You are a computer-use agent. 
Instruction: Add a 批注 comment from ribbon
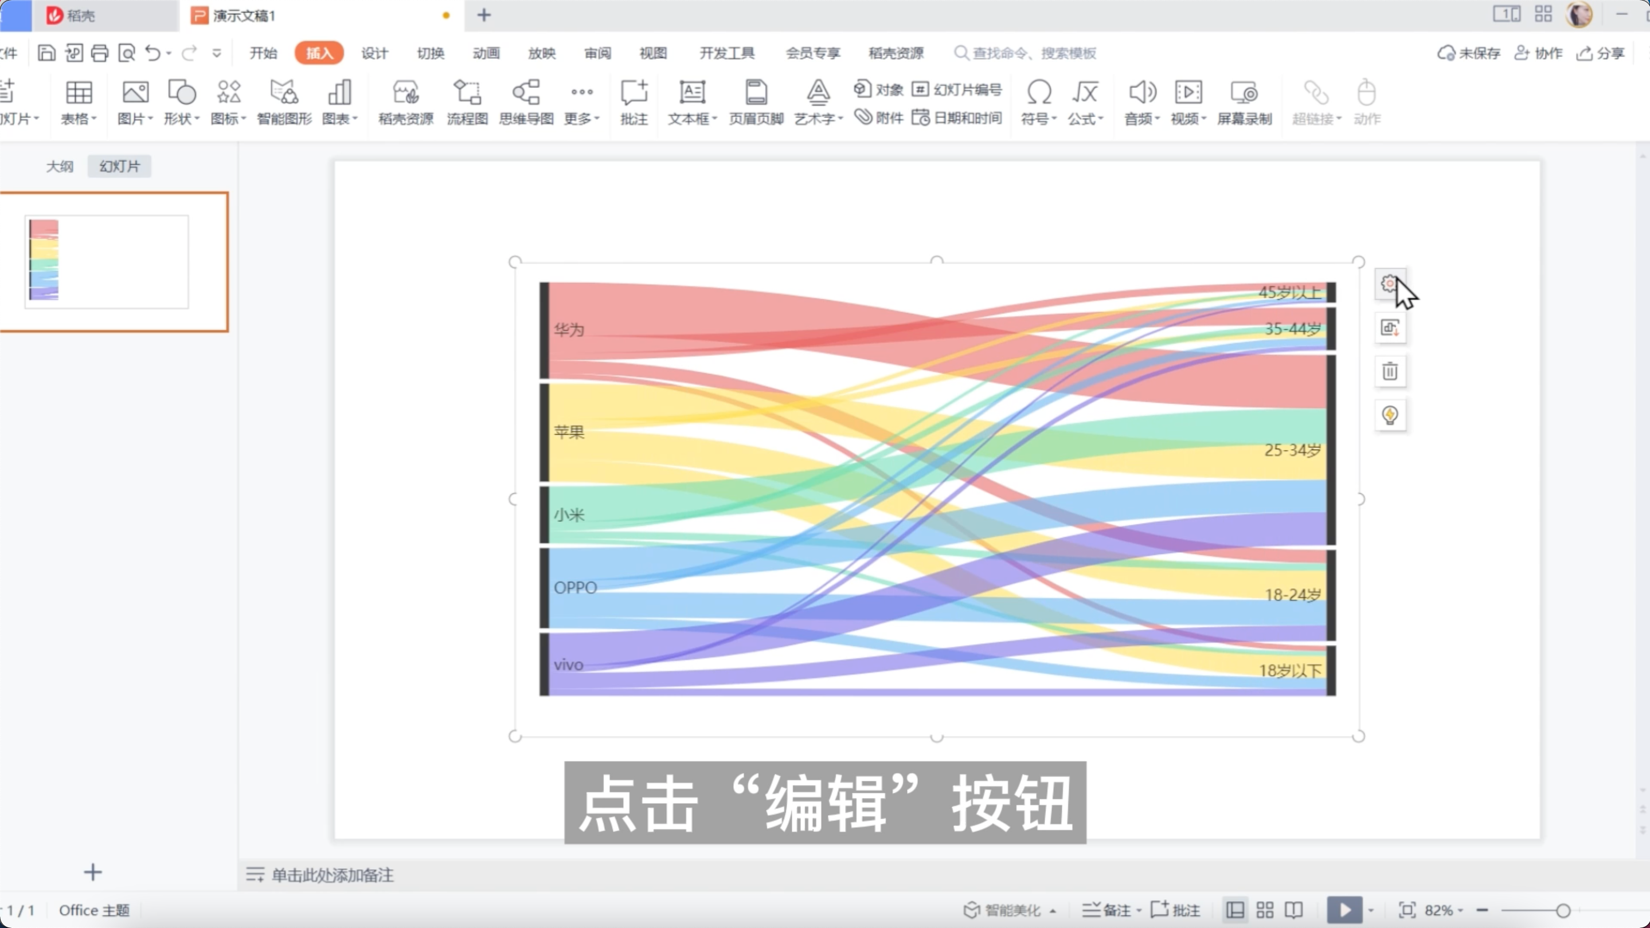coord(634,102)
